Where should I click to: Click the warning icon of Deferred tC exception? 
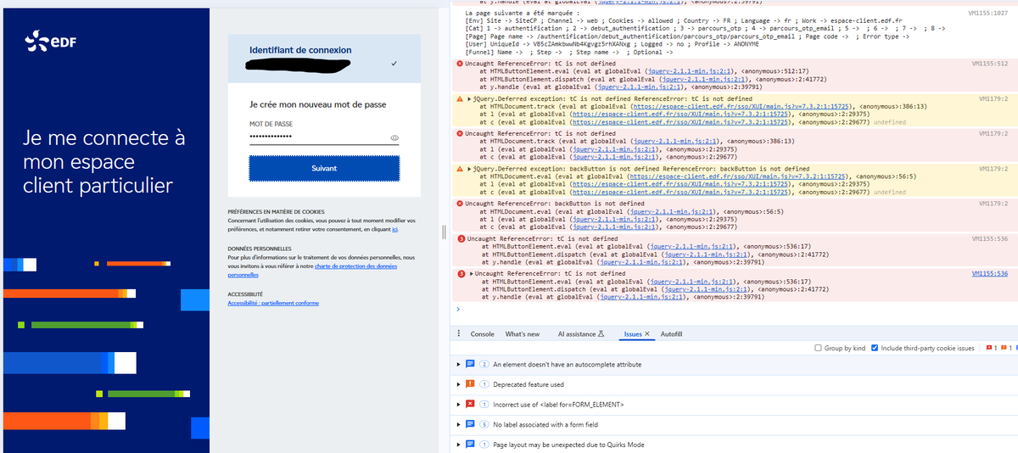(x=460, y=99)
